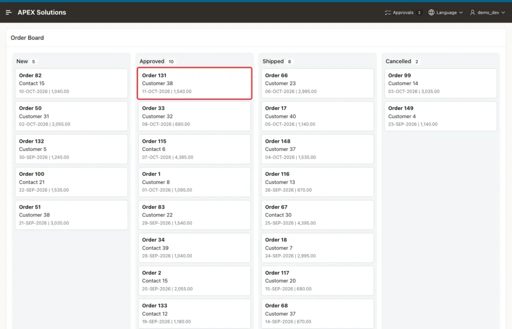Viewport: 512px width, 329px height.
Task: Open the Order 51 card
Action: point(71,215)
